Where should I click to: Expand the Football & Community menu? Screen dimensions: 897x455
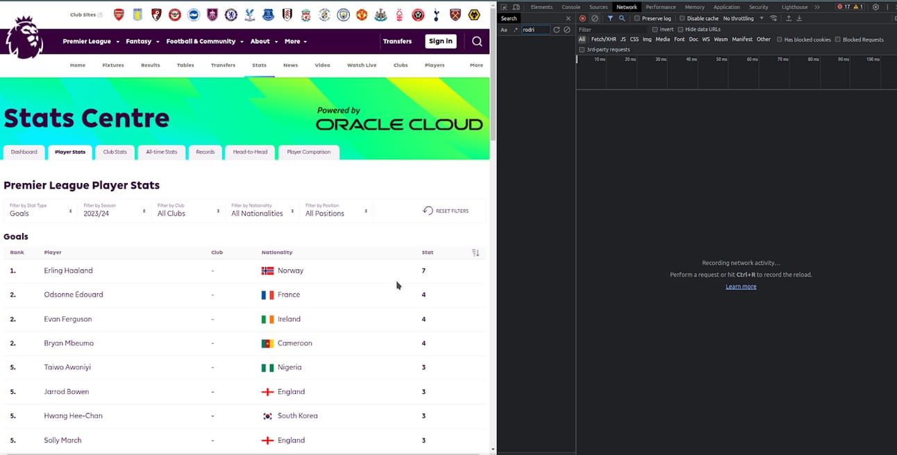(x=205, y=42)
